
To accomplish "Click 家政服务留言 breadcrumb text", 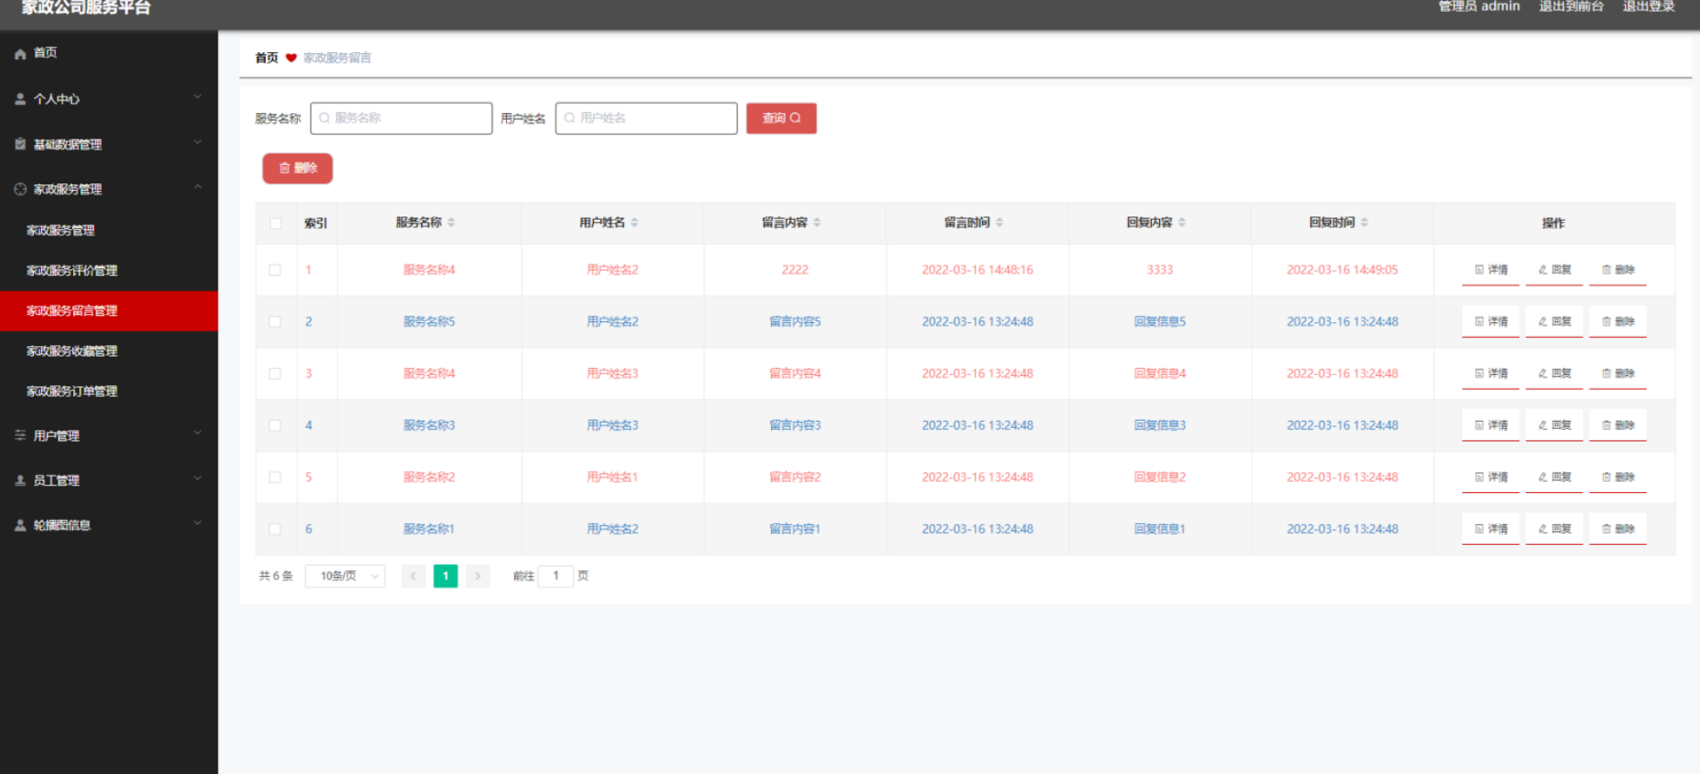I will click(337, 58).
